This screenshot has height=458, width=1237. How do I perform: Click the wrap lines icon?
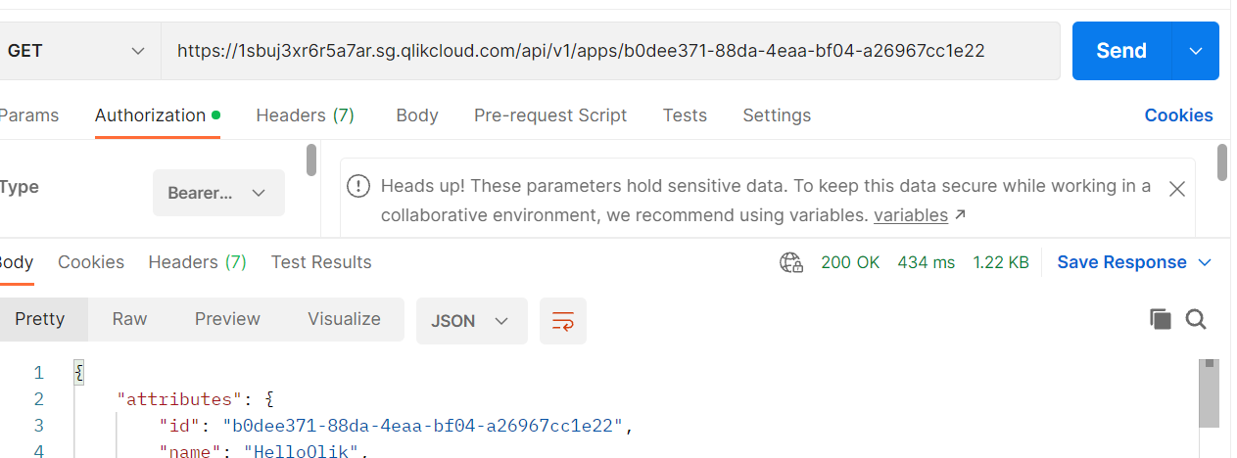(x=563, y=321)
